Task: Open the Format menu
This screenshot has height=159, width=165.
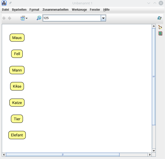Action: point(34,10)
